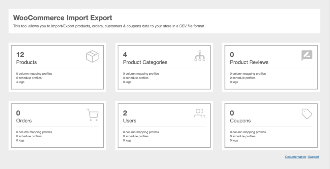Select the Product Categories card title
Screen dimensions: 330x169
pos(145,62)
